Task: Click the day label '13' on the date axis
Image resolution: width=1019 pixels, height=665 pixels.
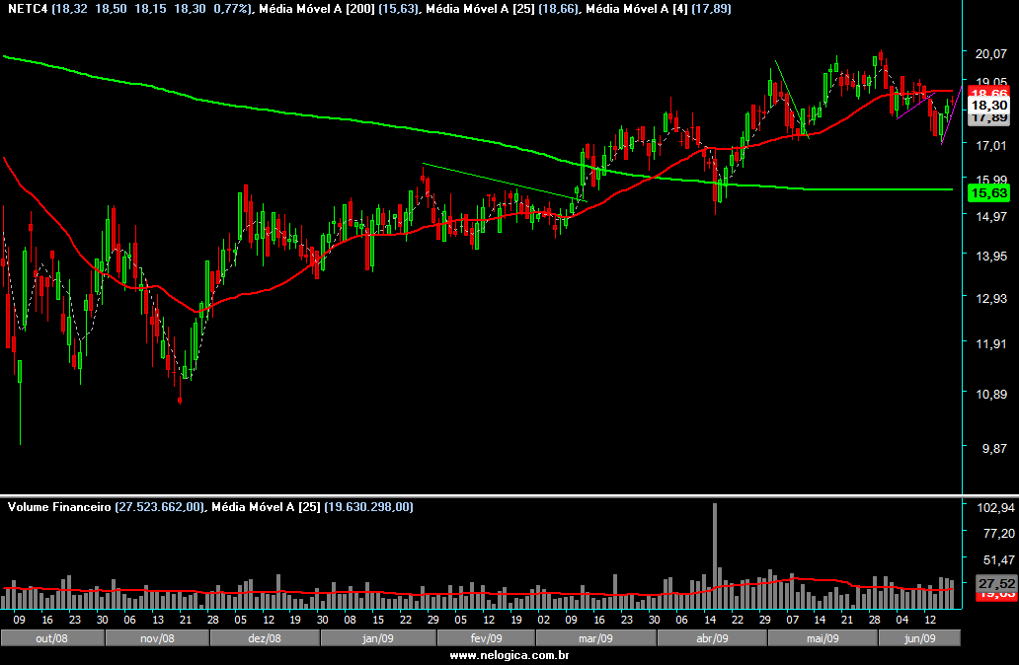Action: pos(158,620)
